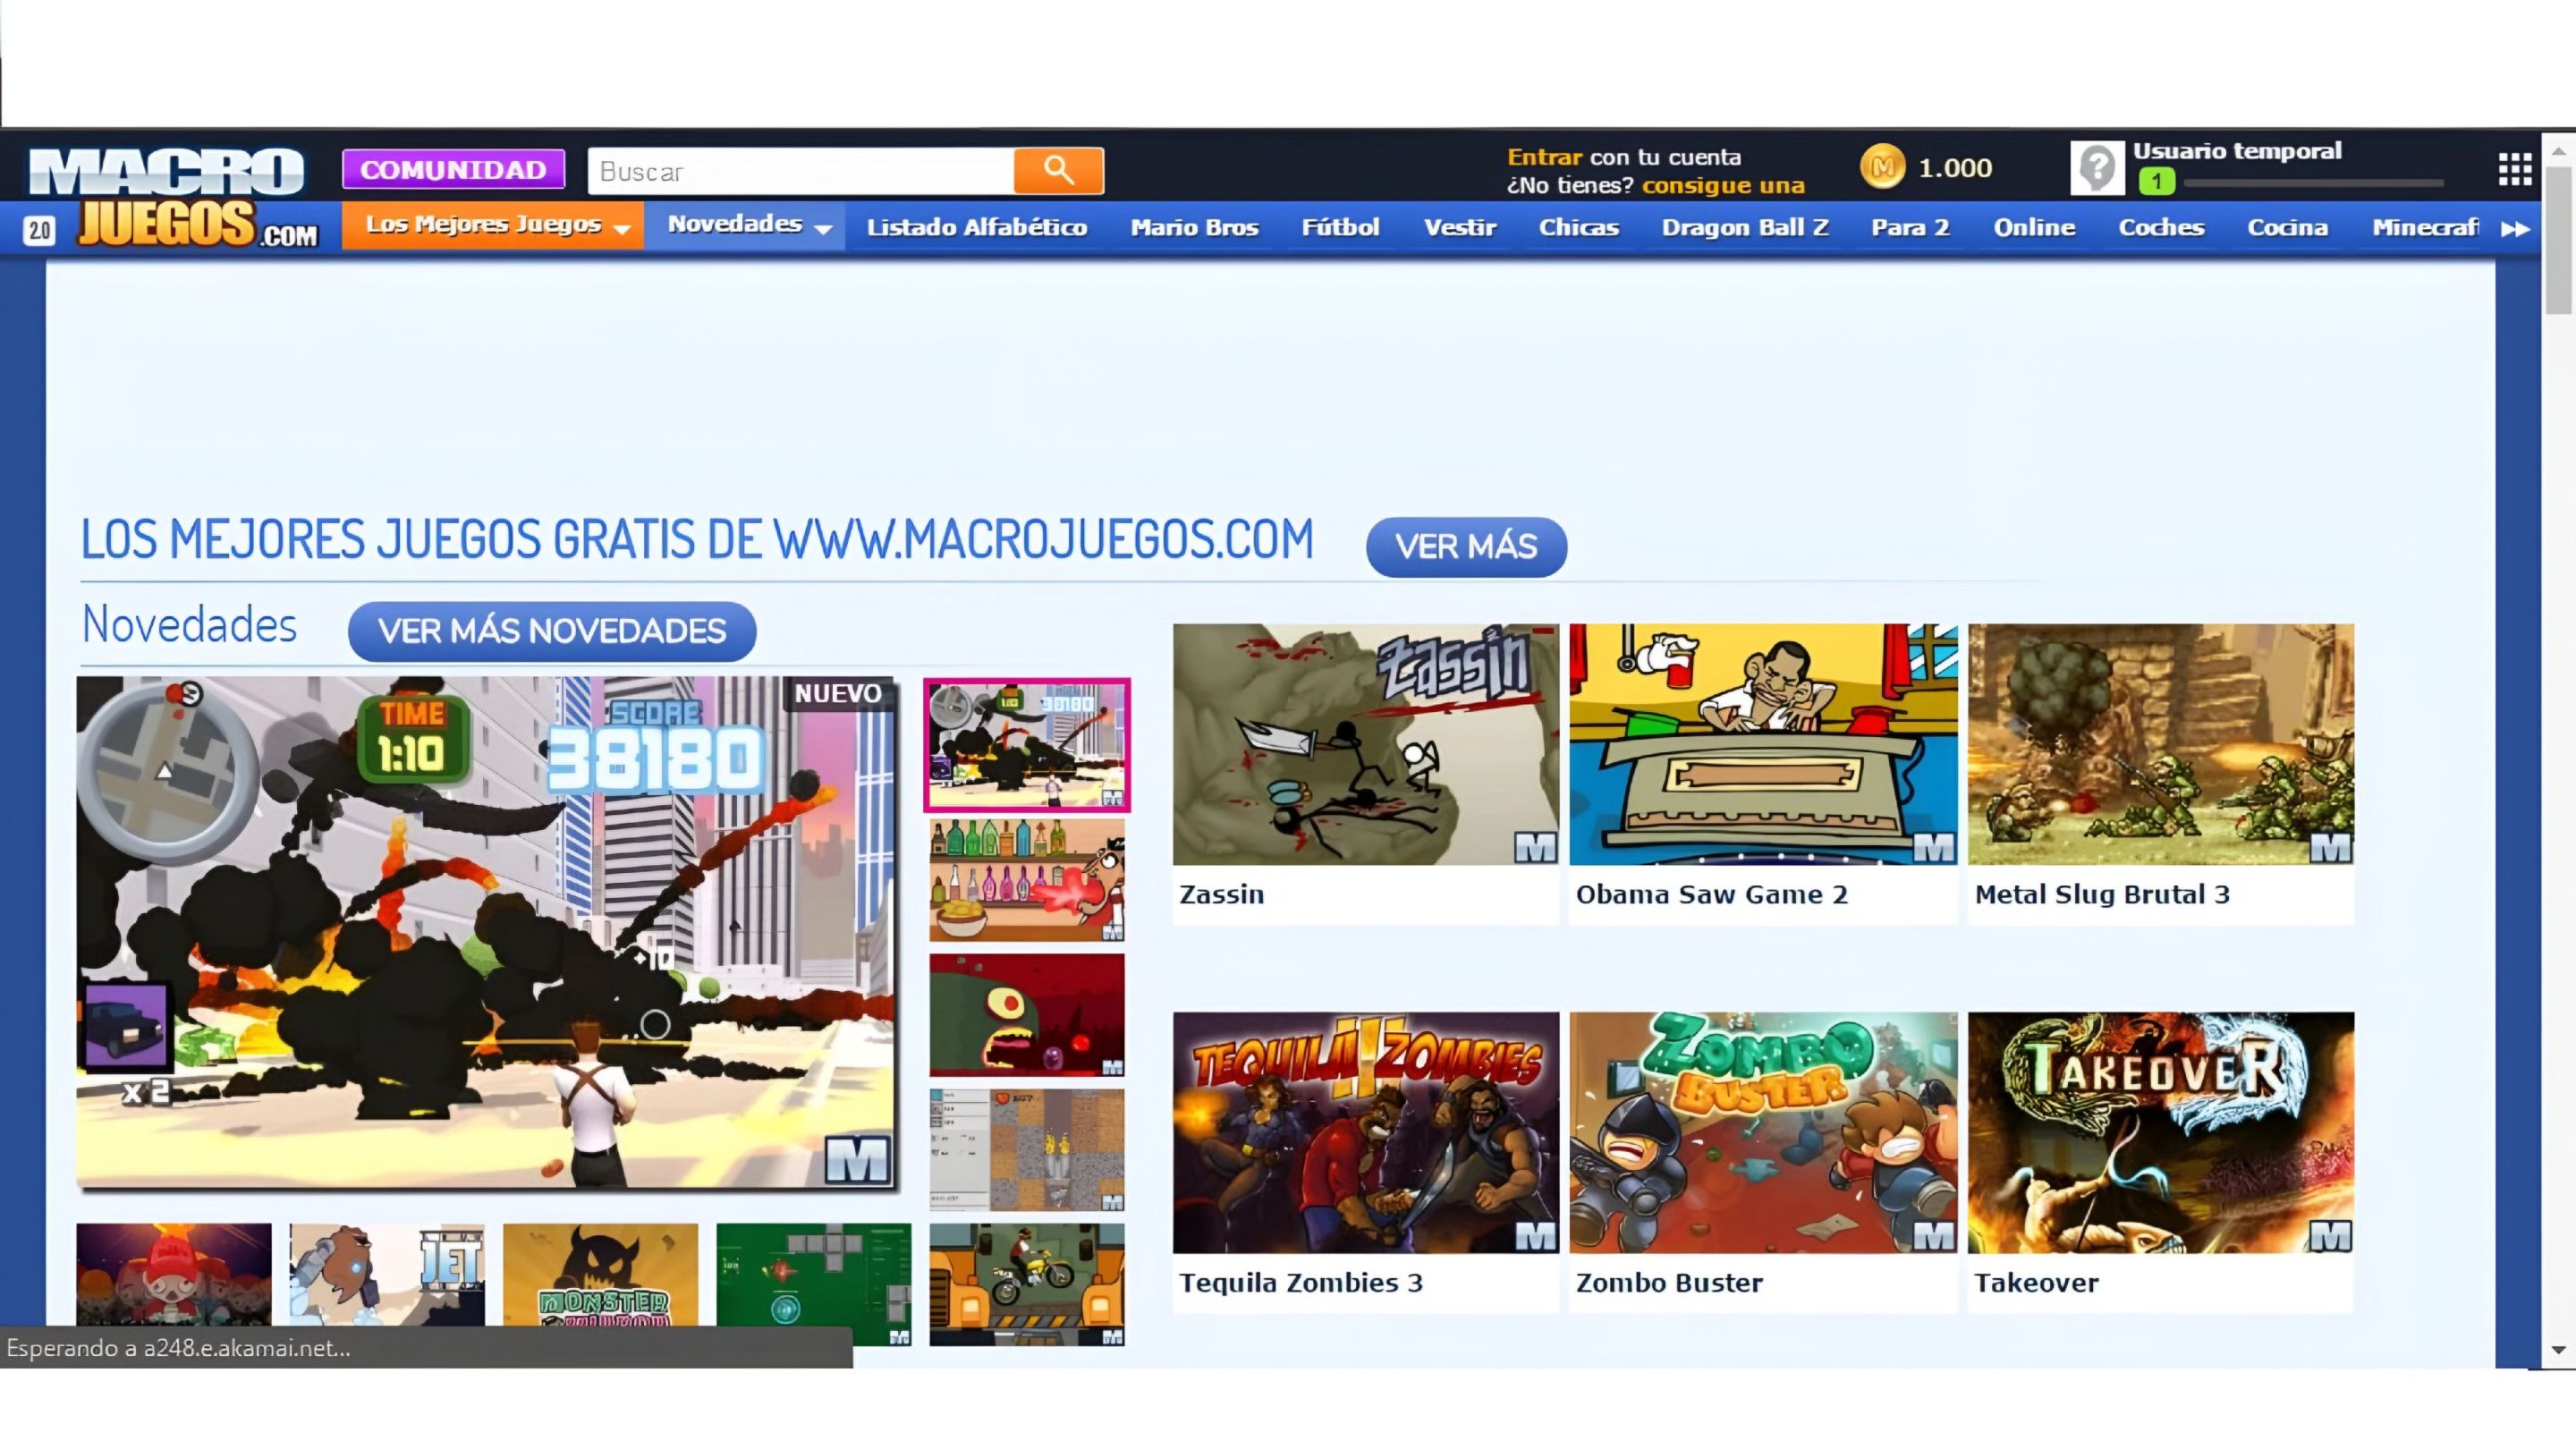Open the Monster game thumbnail

click(600, 1275)
